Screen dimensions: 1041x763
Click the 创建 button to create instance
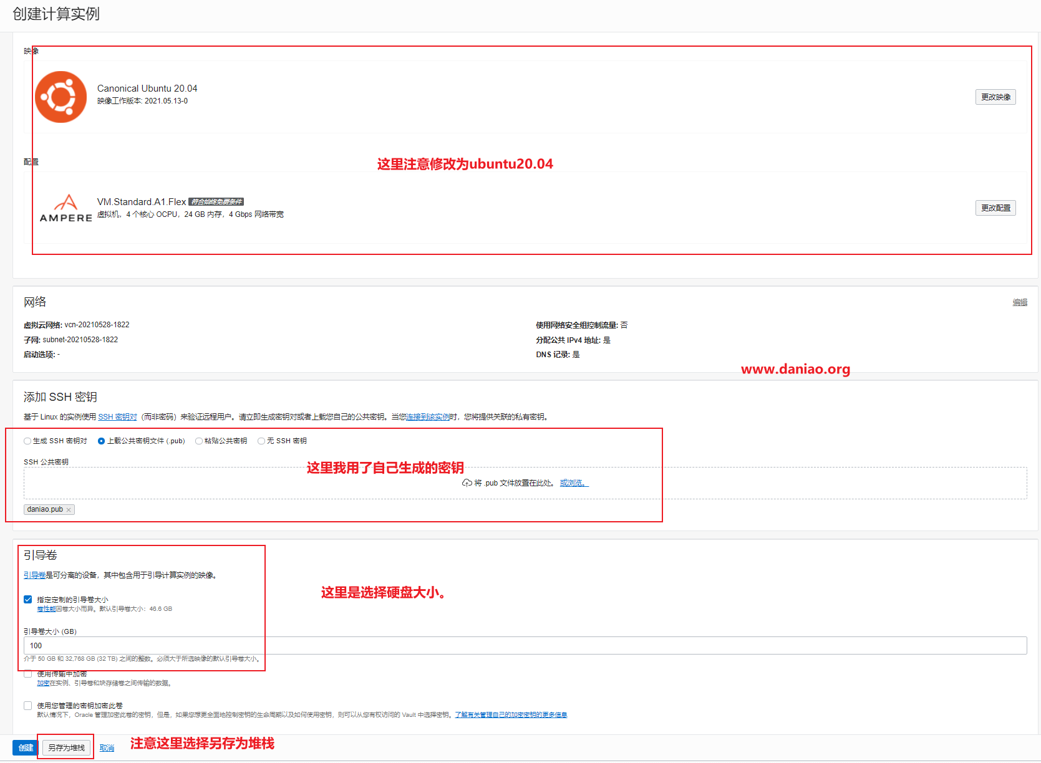[24, 747]
